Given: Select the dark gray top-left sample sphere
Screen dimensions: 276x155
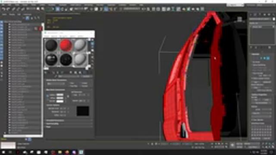Looking at the screenshot, I should tap(51, 45).
